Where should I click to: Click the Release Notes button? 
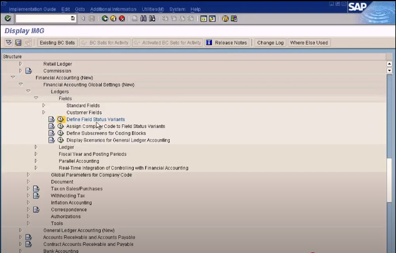[227, 43]
